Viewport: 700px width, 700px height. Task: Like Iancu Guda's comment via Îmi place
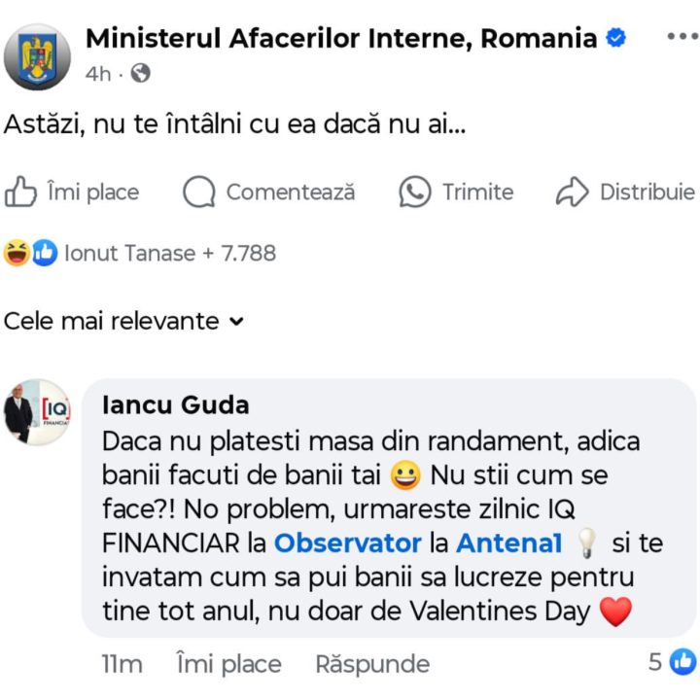click(228, 664)
